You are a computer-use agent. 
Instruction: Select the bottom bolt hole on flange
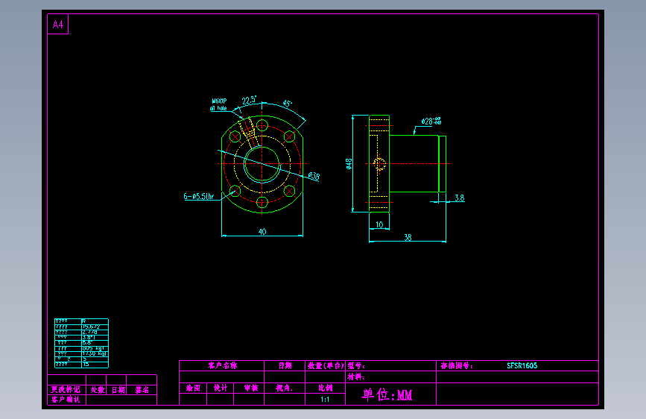coord(262,202)
